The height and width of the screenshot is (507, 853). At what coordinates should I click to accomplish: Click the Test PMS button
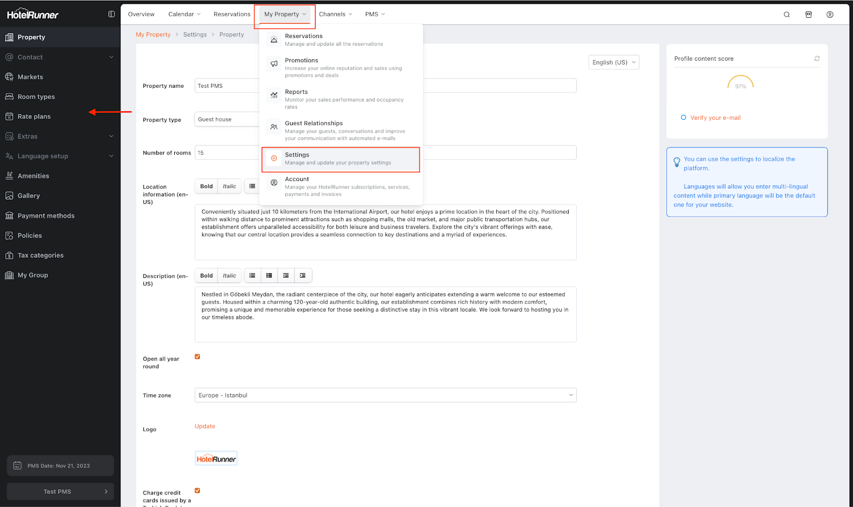60,492
